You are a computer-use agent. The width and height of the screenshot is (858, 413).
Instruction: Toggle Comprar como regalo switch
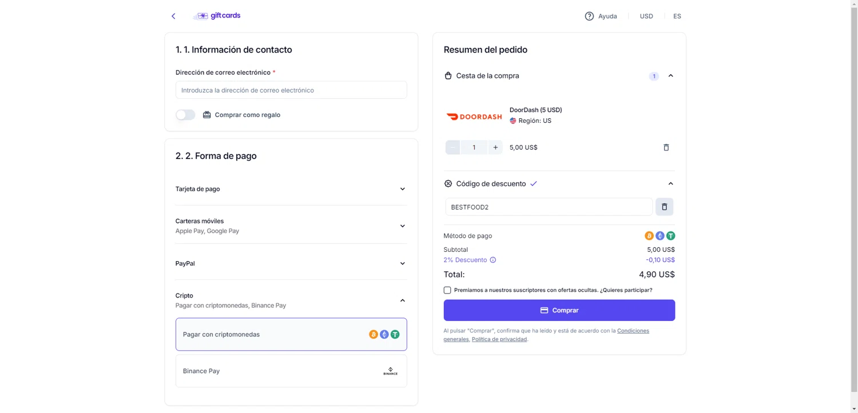point(185,115)
